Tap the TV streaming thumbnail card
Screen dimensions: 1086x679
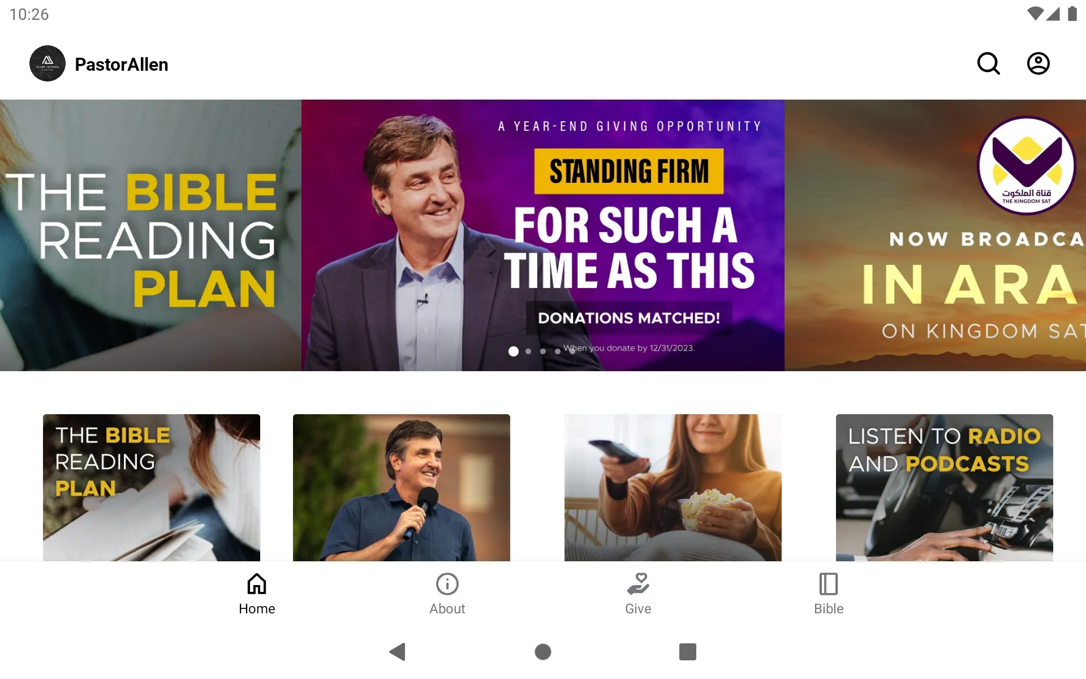673,487
